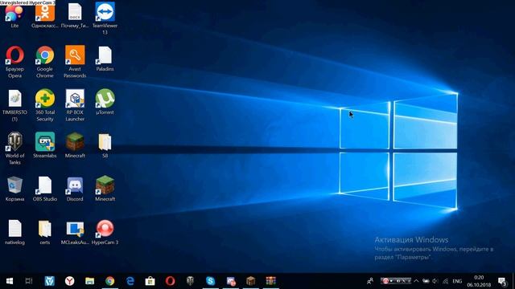This screenshot has height=289, width=515.
Task: Select the Paladins desktop file
Action: pyautogui.click(x=105, y=59)
